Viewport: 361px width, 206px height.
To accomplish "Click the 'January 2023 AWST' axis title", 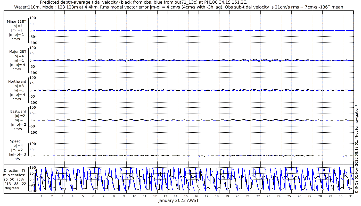I will tap(178, 200).
